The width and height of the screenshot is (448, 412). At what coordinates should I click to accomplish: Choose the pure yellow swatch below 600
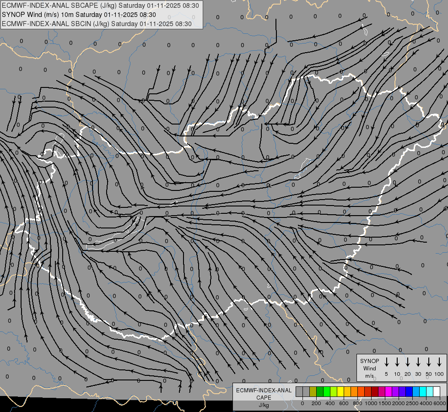click(340, 391)
